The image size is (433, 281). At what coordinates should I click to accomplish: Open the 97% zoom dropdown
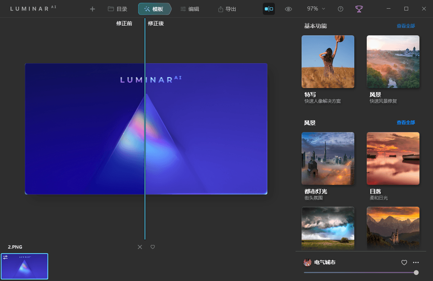pos(316,9)
